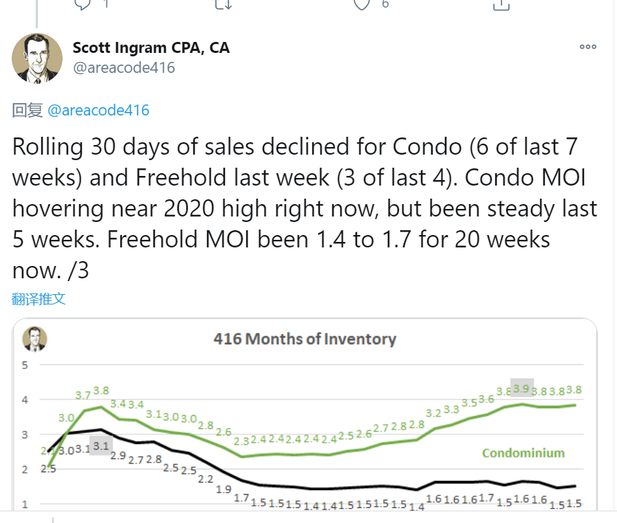Click the retweet arrows icon
This screenshot has width=617, height=523.
pos(223,4)
